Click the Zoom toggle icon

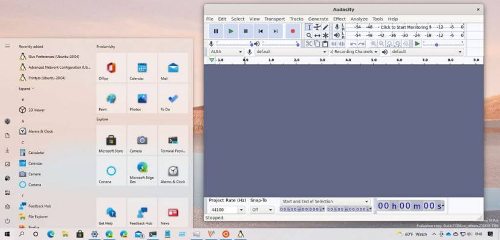click(406, 44)
